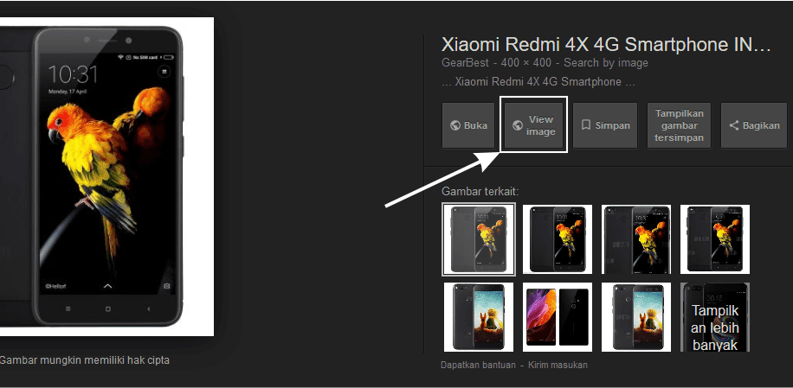The height and width of the screenshot is (388, 793).
Task: Select fourth related phone thumbnail in top row
Action: 715,239
